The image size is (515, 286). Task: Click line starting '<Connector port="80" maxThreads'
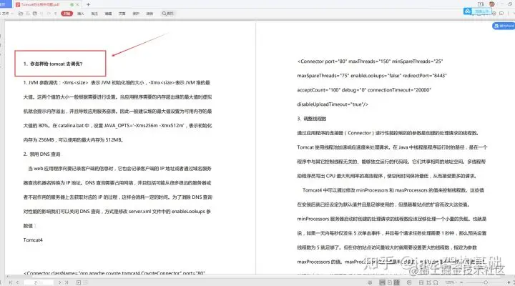pos(370,61)
